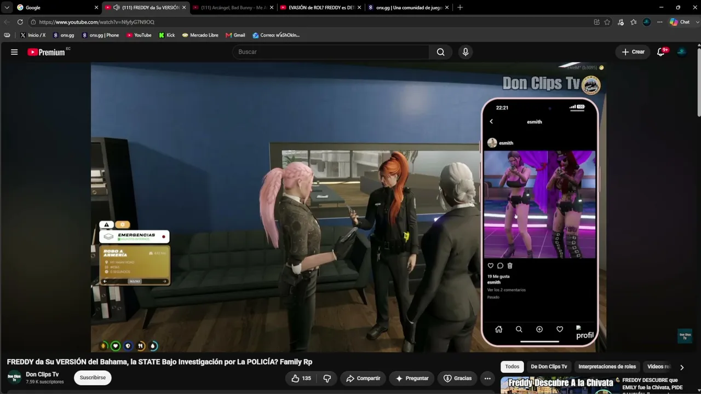Screen dimensions: 701x394
Task: Click the Gracias button
Action: tap(458, 378)
